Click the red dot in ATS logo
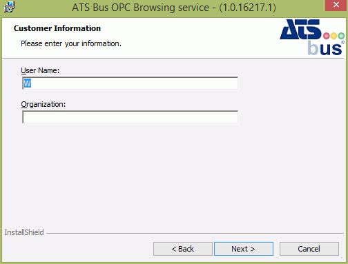 pyautogui.click(x=327, y=36)
